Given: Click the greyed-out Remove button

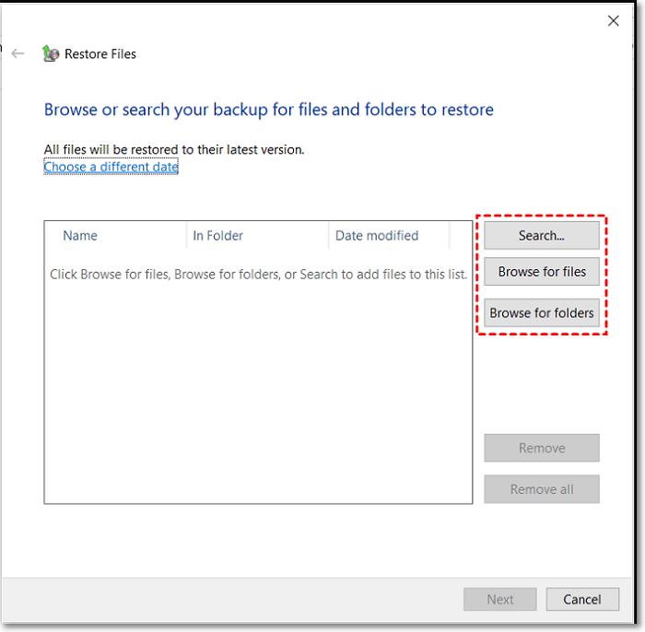Looking at the screenshot, I should [x=542, y=449].
